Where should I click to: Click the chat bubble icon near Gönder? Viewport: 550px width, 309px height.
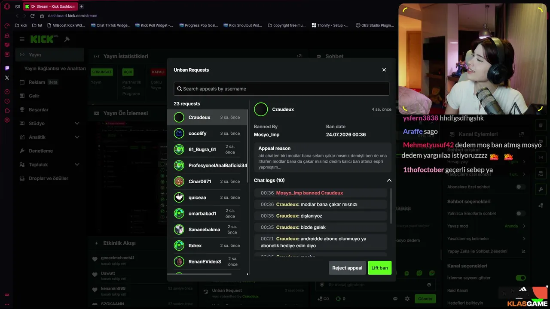tap(395, 299)
